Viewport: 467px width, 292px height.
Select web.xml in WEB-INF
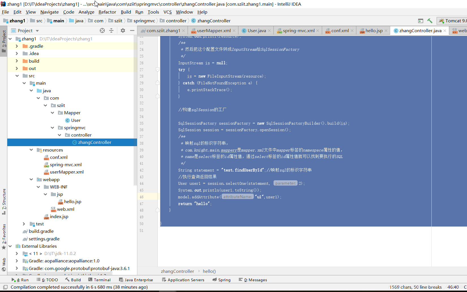62,209
